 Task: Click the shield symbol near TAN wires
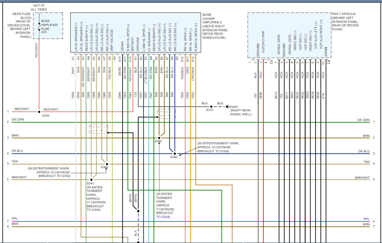[98, 129]
